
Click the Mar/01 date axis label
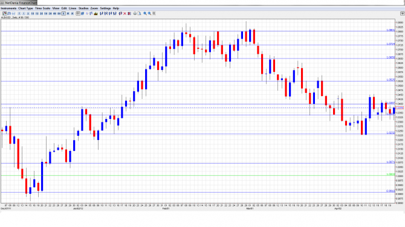[x=250, y=208]
